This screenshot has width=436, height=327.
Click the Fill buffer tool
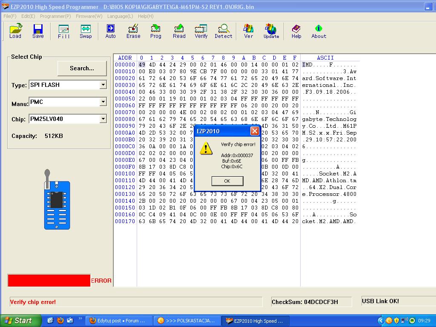(64, 31)
